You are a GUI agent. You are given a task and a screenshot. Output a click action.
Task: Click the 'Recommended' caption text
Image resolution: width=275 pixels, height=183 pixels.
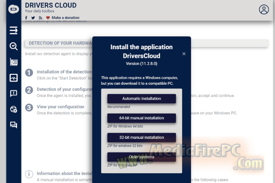pos(118,107)
